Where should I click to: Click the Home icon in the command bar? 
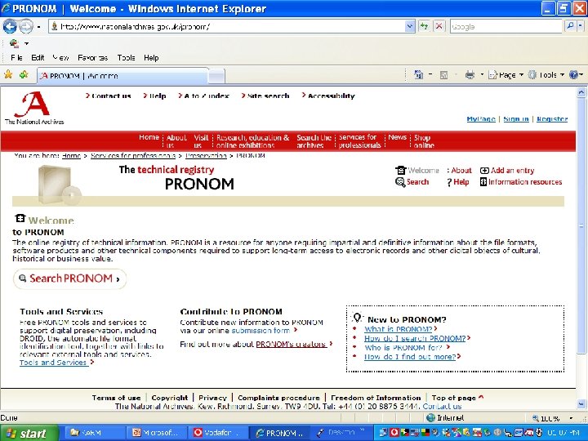pos(418,74)
